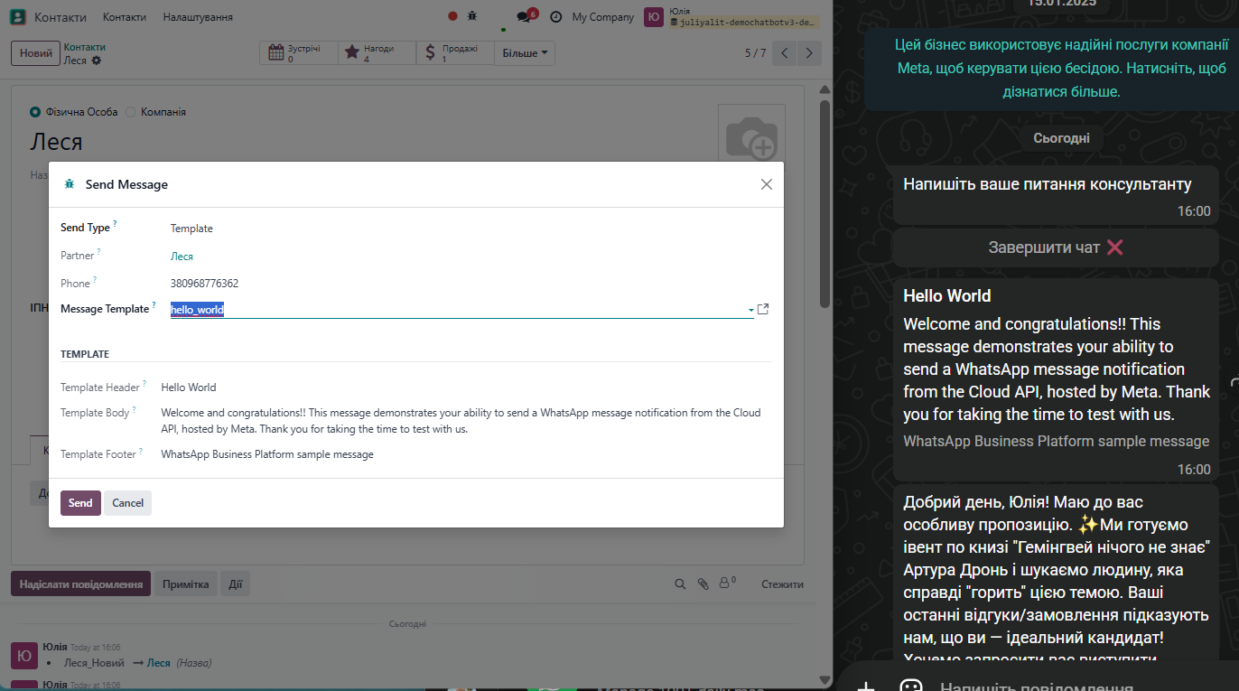Expand the Message Template dropdown arrow
This screenshot has width=1239, height=691.
[750, 310]
